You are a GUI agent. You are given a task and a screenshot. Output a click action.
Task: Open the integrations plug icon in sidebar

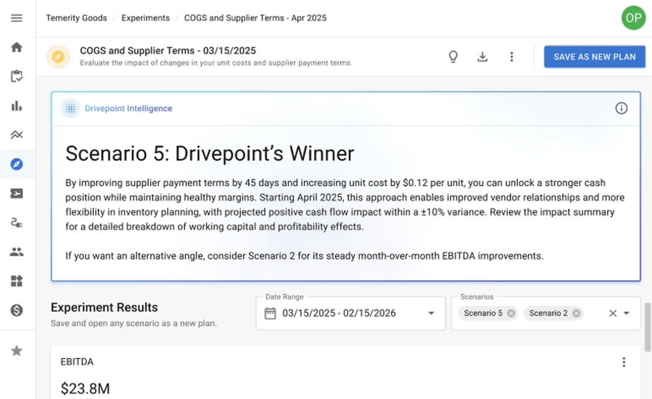pyautogui.click(x=16, y=223)
